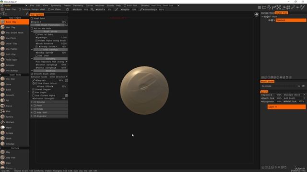Select the Base Clay brush
The image size is (307, 172).
[x=15, y=22]
